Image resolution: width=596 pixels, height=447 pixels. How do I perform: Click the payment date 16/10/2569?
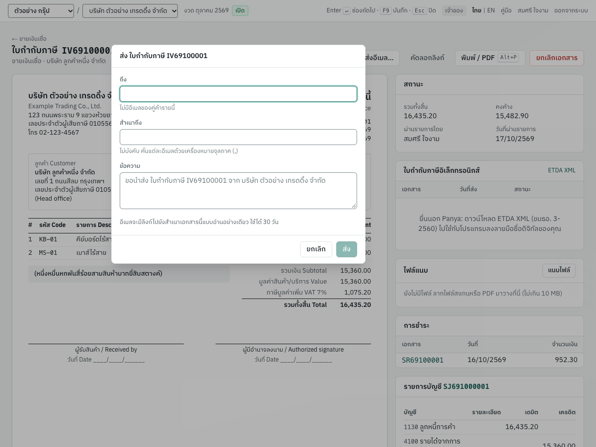tap(487, 360)
